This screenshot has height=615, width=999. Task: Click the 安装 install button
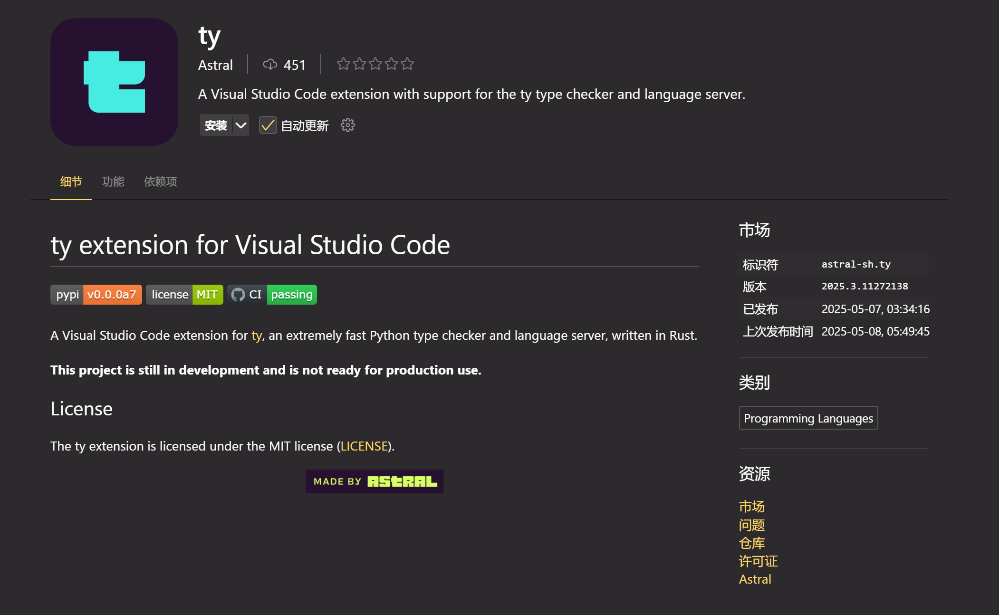tap(216, 125)
